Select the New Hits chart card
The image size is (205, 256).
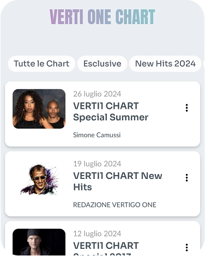[102, 184]
